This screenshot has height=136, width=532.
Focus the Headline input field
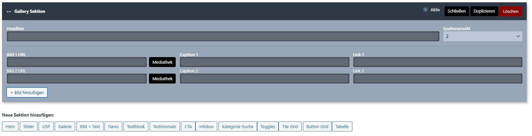223,37
